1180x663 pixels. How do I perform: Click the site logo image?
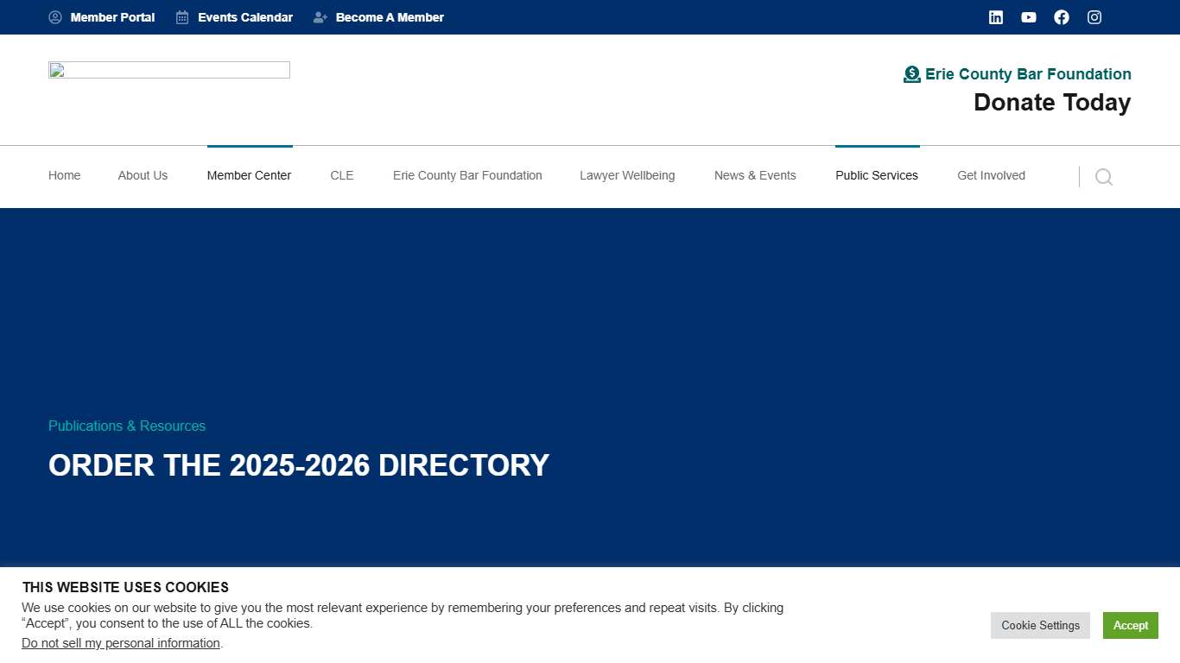click(x=168, y=70)
